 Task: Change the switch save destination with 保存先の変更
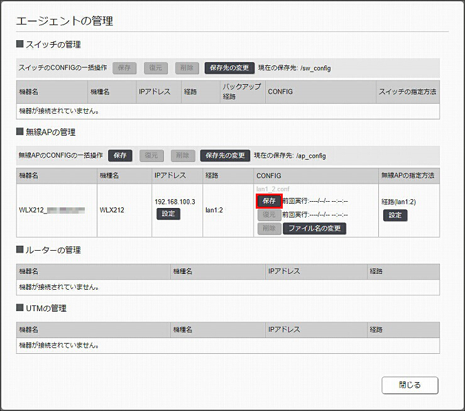pyautogui.click(x=229, y=68)
